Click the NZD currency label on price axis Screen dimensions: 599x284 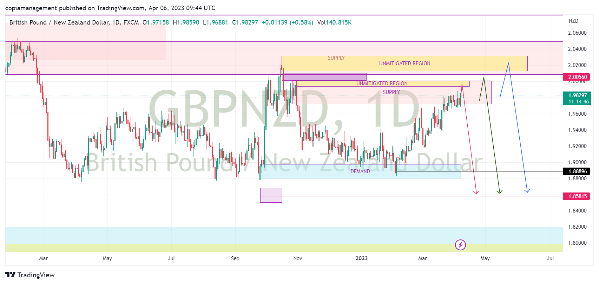click(x=573, y=21)
